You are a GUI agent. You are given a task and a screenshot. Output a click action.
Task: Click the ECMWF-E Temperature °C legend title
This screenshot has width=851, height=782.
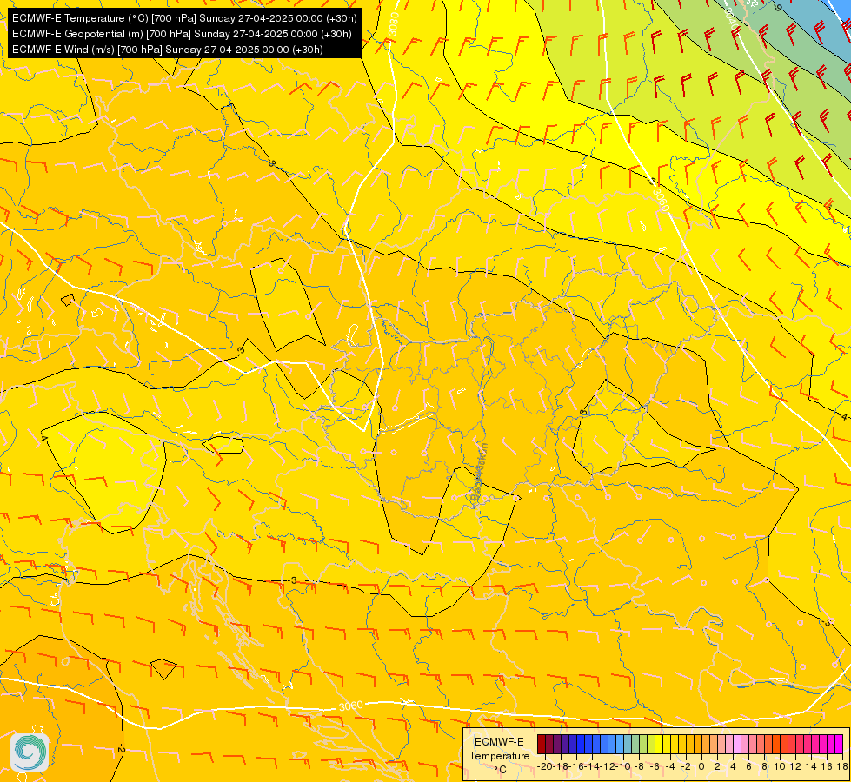pos(499,755)
